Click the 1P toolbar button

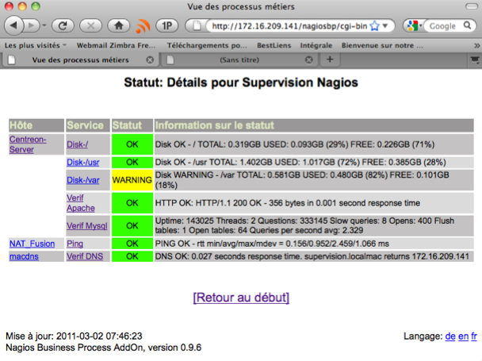(169, 25)
